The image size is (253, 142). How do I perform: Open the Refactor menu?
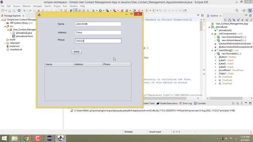(x=26, y=6)
